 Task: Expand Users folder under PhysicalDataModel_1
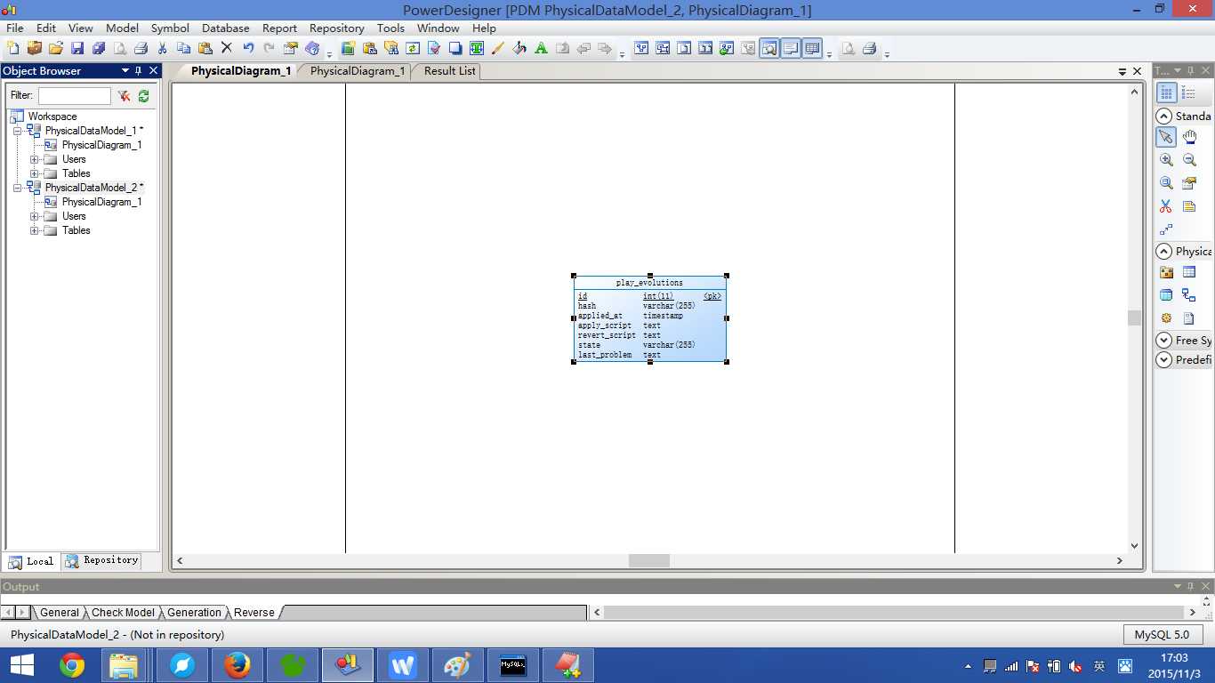(34, 159)
